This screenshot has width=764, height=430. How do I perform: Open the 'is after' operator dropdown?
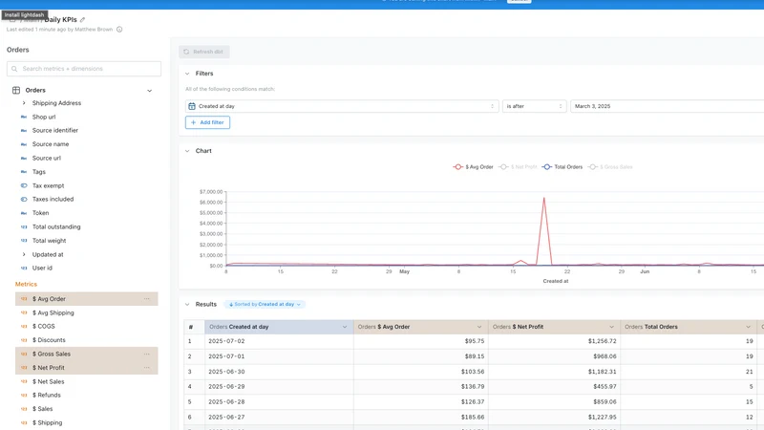(535, 106)
